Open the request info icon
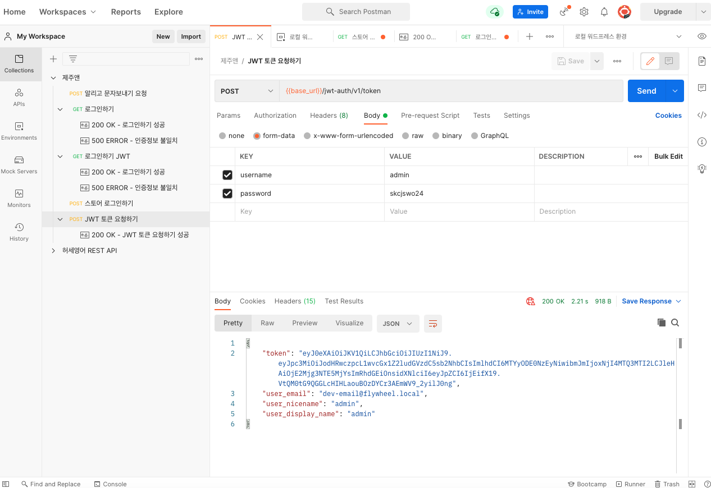Image resolution: width=711 pixels, height=488 pixels. pos(701,142)
